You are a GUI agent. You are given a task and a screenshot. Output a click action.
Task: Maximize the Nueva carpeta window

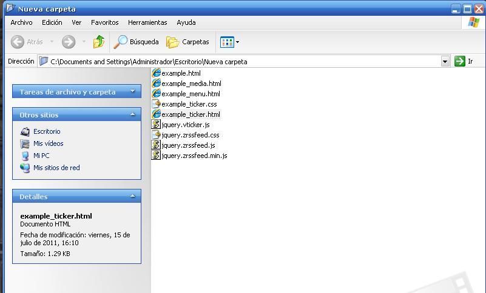467,8
